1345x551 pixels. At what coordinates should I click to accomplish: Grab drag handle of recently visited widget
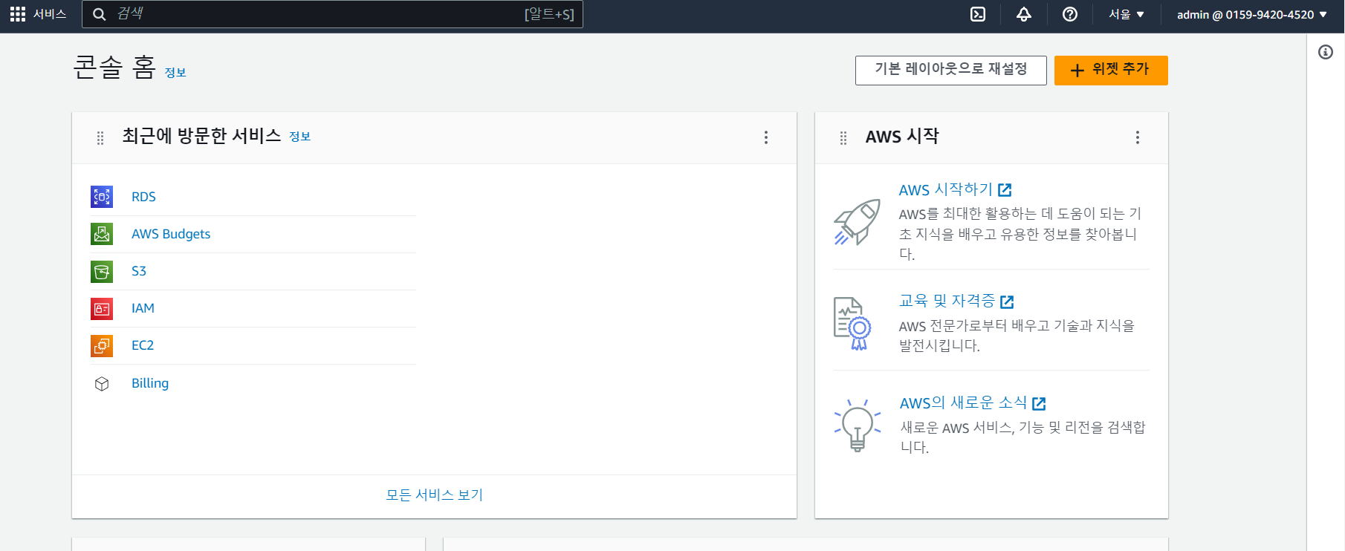click(x=100, y=138)
